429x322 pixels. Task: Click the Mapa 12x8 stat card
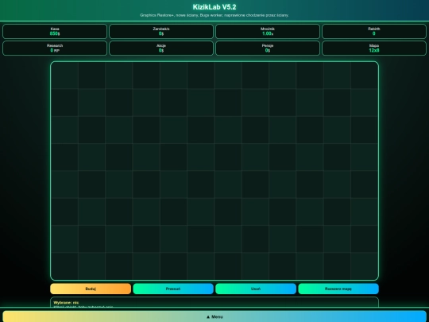coord(374,48)
